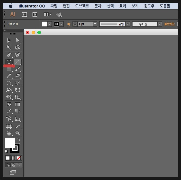This screenshot has width=181, height=180.
Task: Open the Apple menu
Action: coord(11,6)
